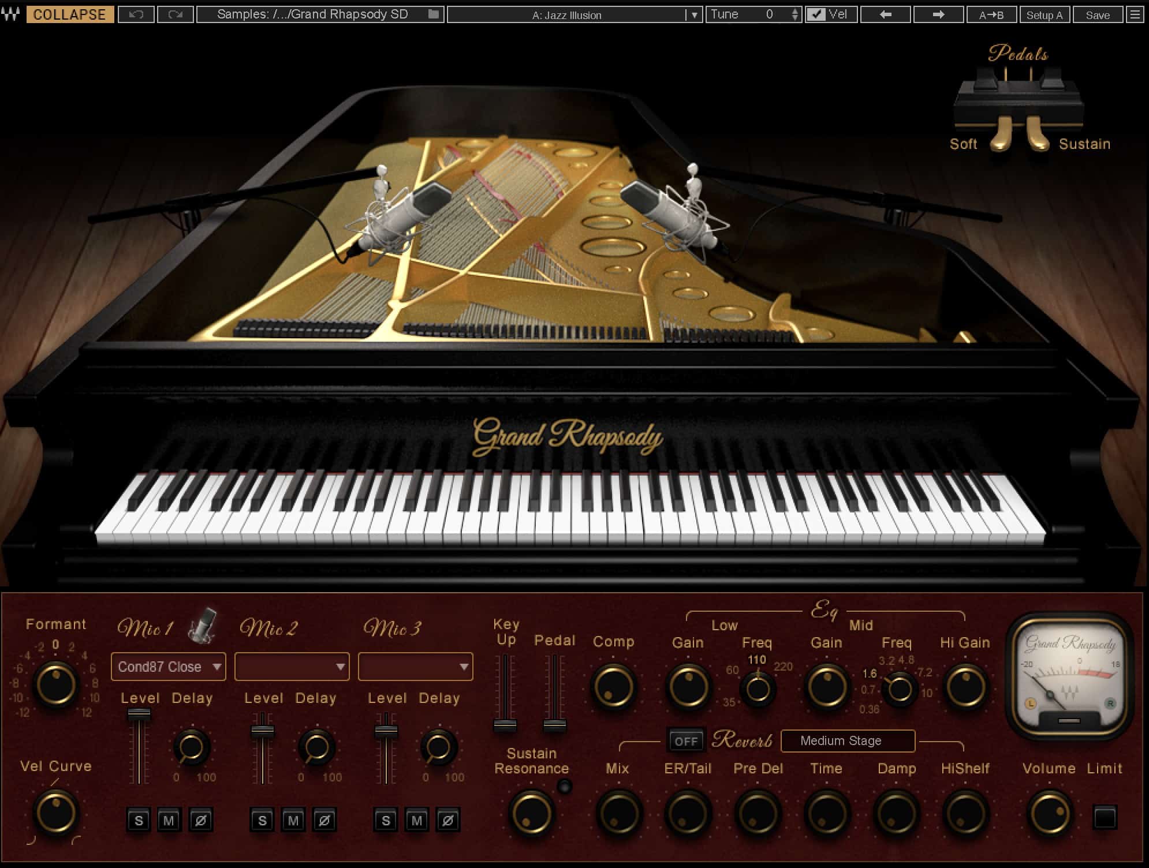
Task: Open the Jazz Illusion preset dropdown arrow
Action: point(694,15)
